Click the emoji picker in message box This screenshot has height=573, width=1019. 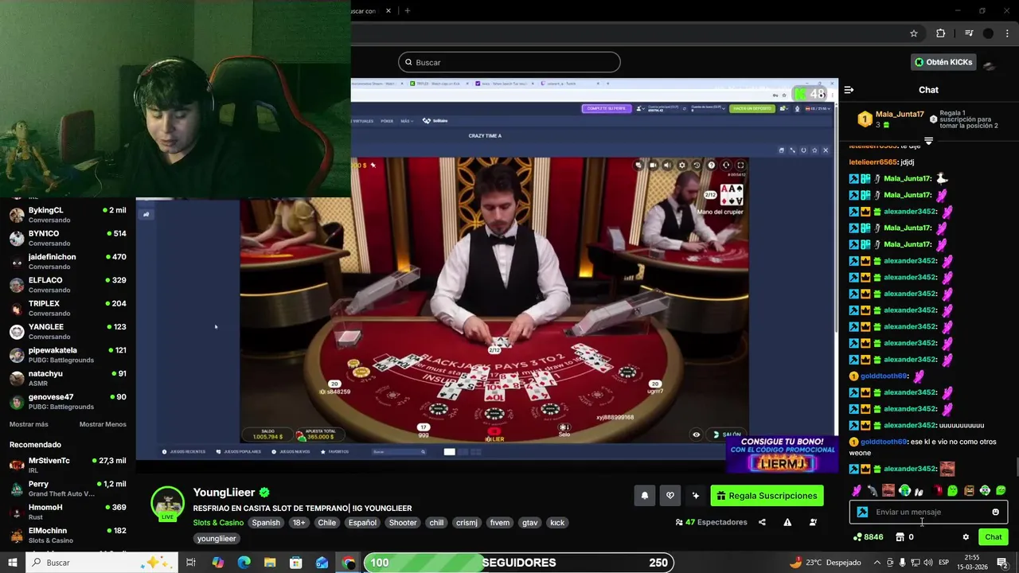(x=995, y=512)
